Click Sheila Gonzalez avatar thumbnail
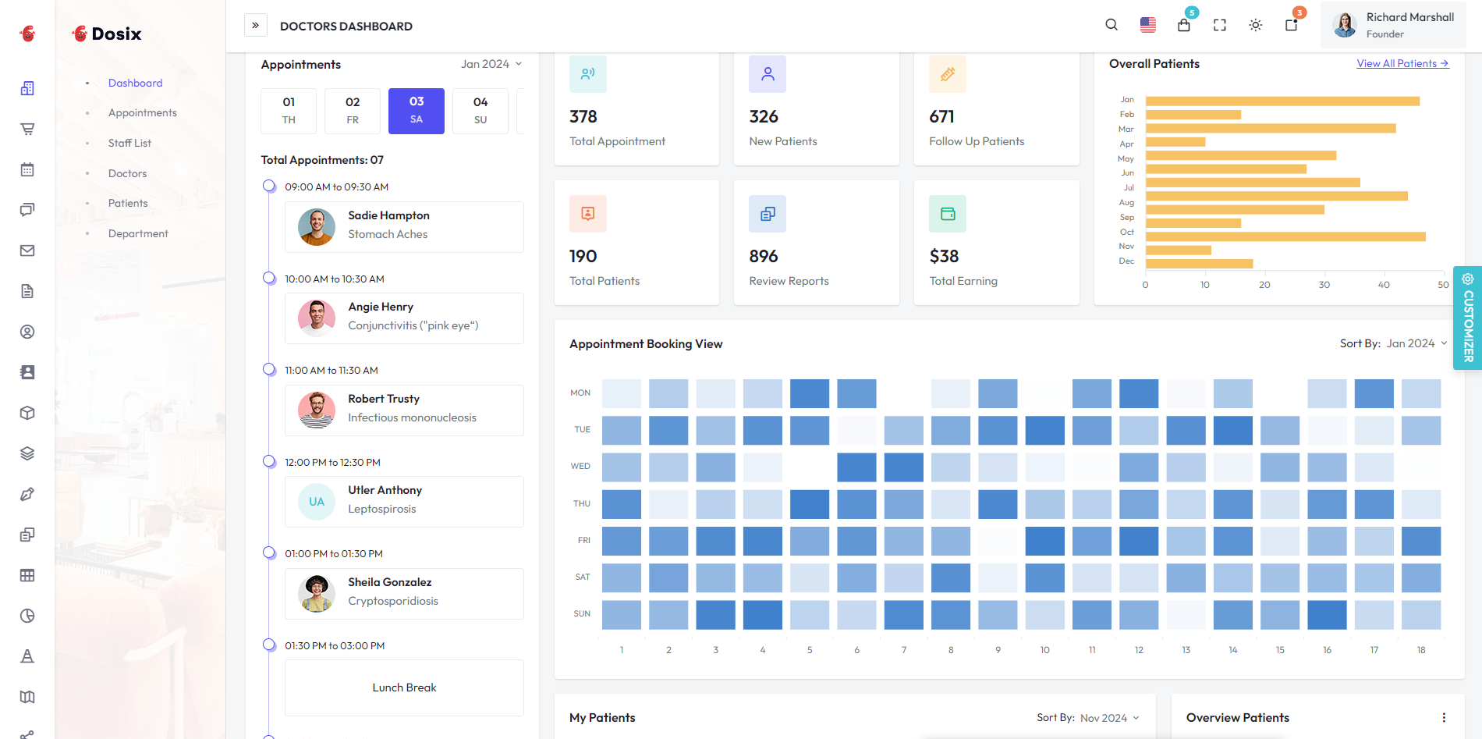This screenshot has height=739, width=1482. point(317,594)
